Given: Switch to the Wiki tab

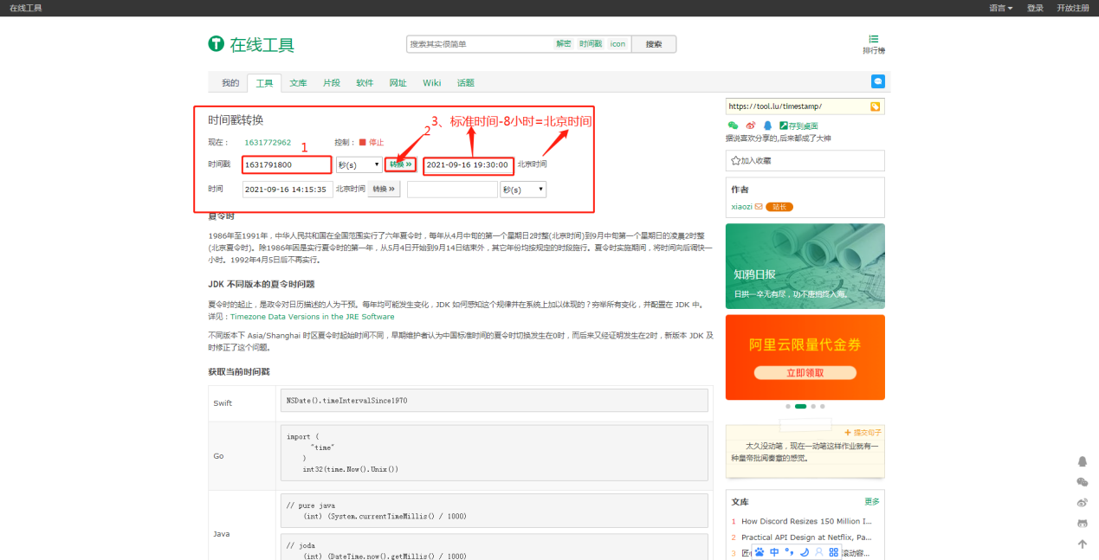Looking at the screenshot, I should [431, 83].
